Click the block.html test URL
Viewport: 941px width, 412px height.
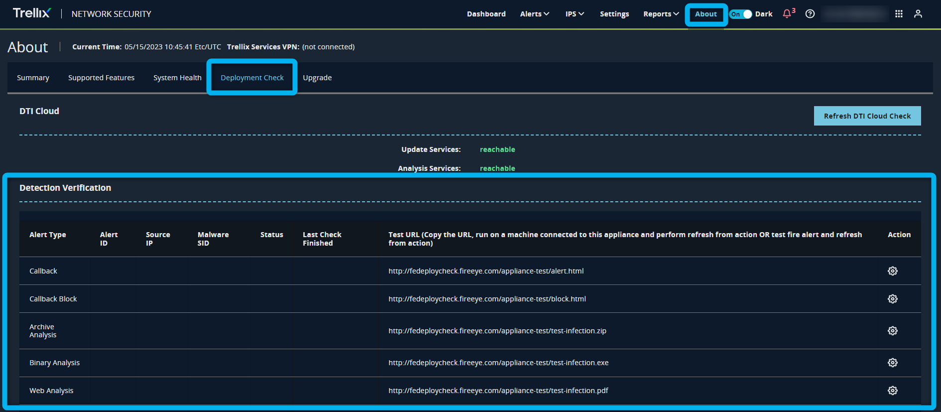pos(487,299)
